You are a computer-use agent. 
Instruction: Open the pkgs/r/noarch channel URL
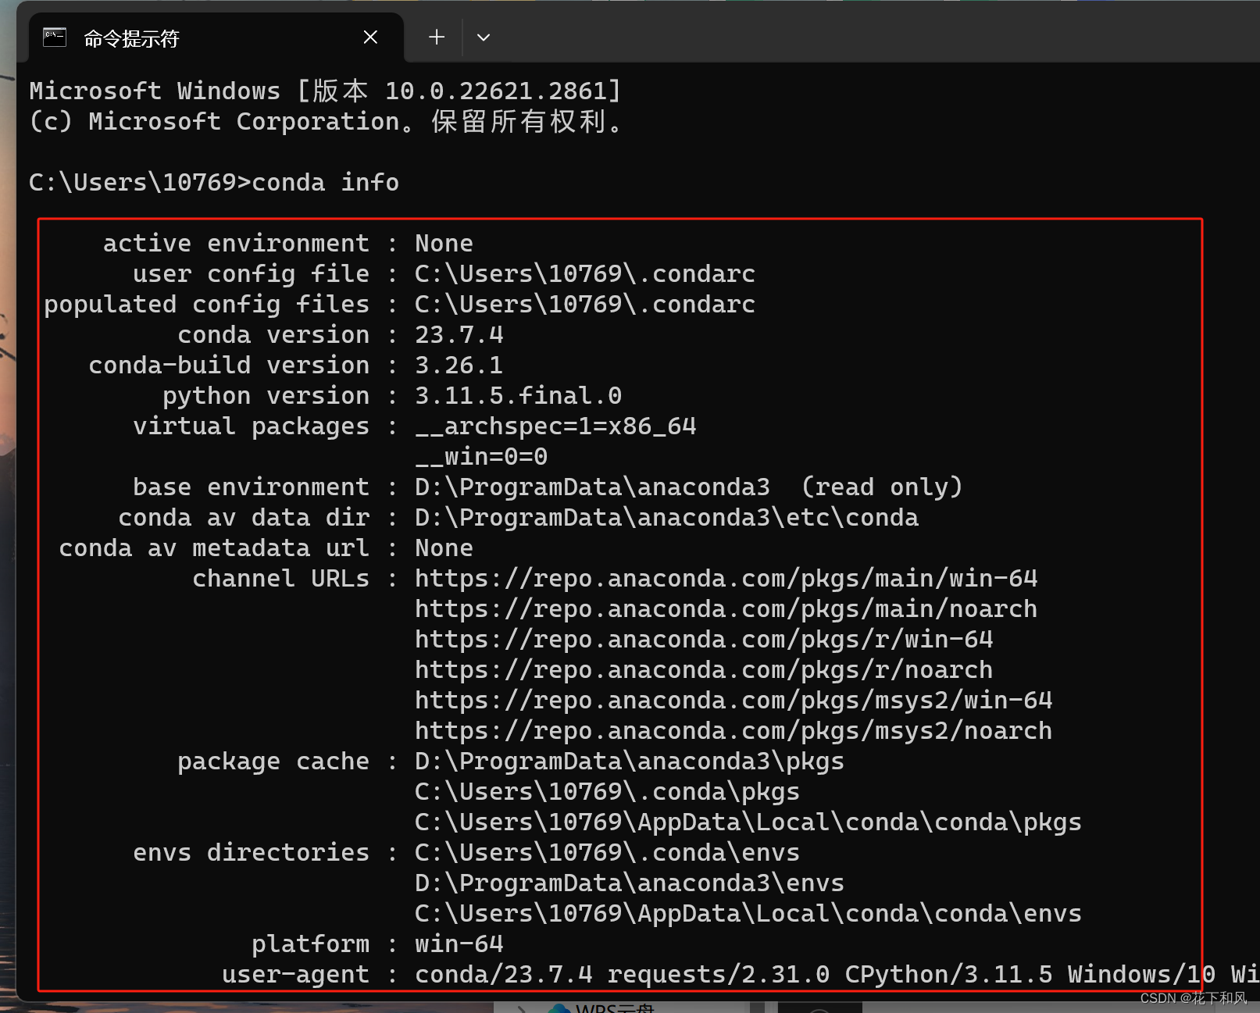703,670
